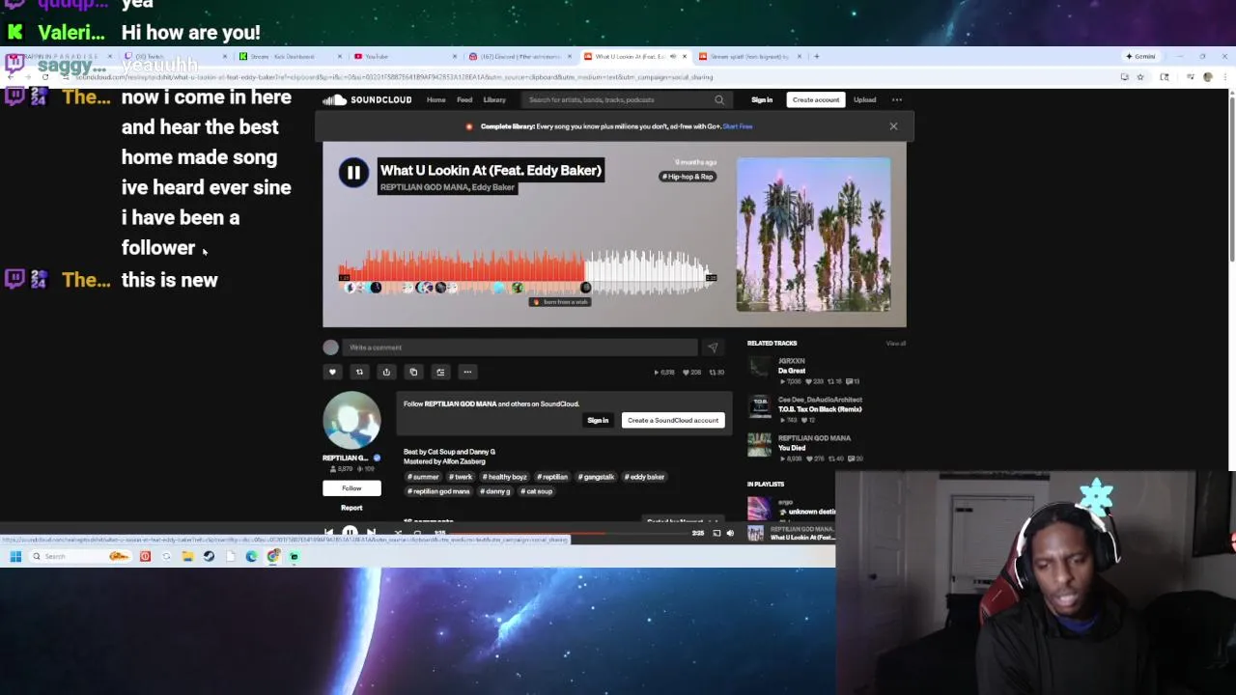Open the Library menu item
Viewport: 1236px width, 695px height.
coord(494,99)
